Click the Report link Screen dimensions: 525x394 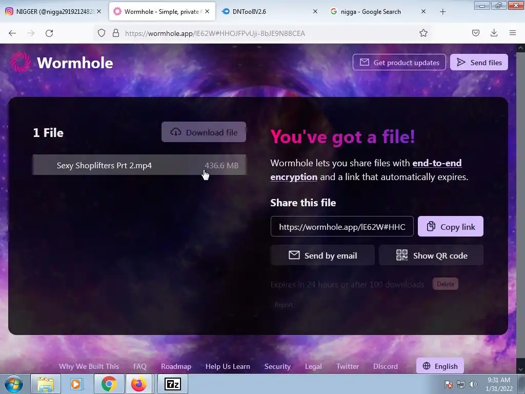[284, 305]
